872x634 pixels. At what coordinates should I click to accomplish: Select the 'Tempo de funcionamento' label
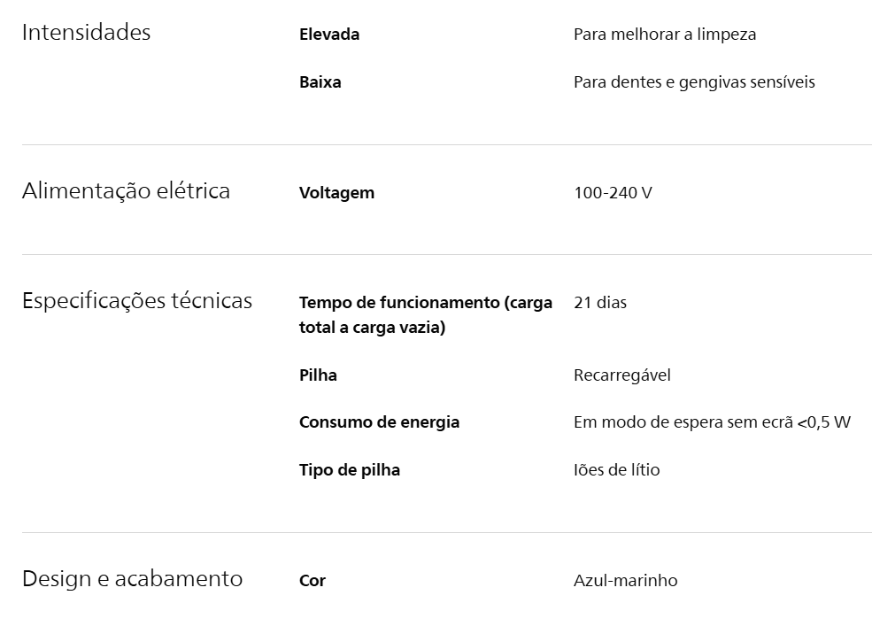click(425, 315)
